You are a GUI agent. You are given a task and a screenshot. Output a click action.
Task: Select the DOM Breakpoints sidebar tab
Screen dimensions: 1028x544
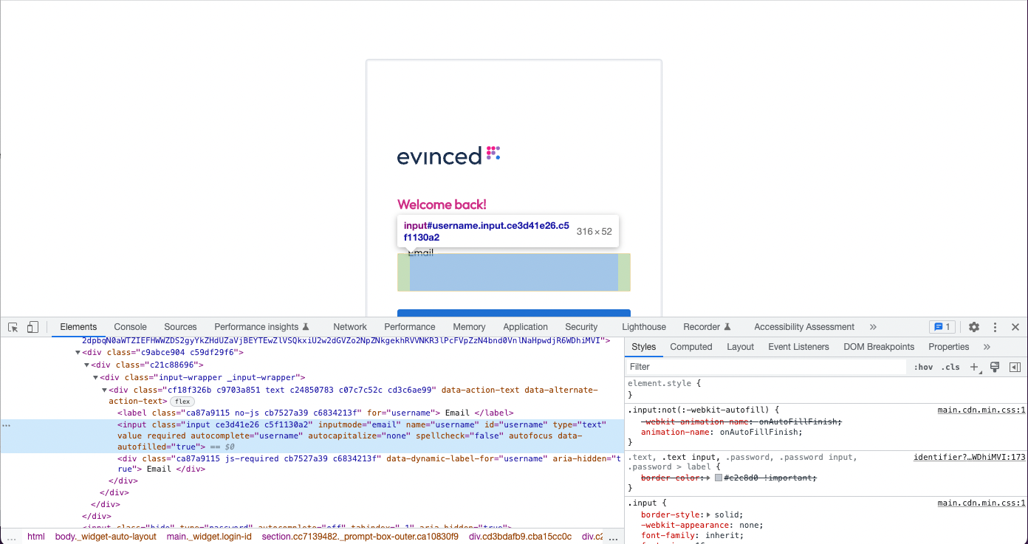[879, 347]
